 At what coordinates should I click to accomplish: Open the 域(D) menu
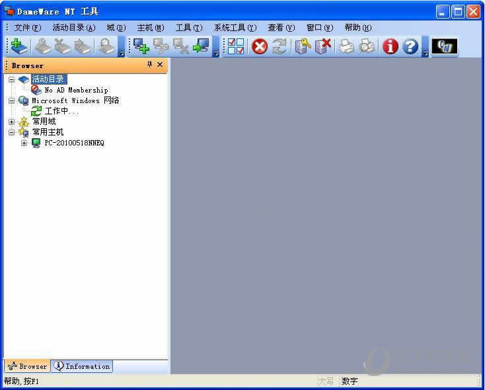tap(116, 28)
